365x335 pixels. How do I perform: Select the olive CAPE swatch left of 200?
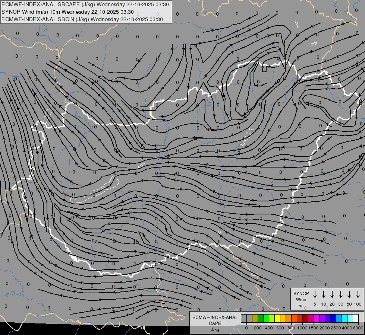[x=255, y=318]
